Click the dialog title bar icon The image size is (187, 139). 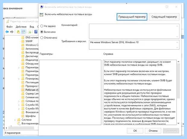point(42,7)
